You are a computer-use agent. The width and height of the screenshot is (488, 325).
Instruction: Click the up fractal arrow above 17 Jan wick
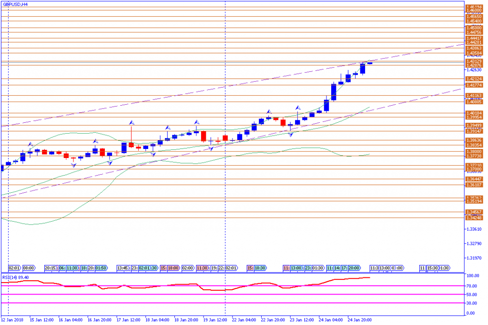point(131,122)
